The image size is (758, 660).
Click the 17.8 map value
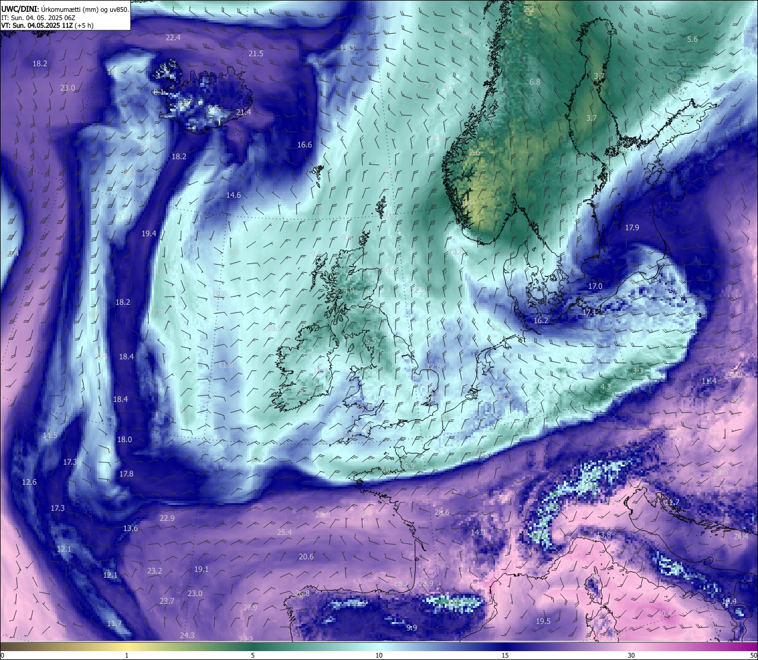point(126,474)
